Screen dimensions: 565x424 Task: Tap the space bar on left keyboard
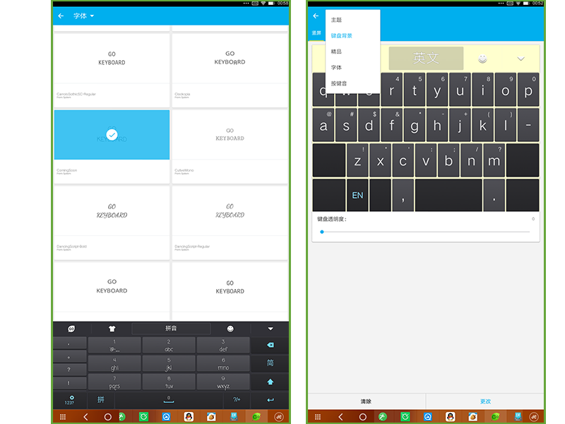[169, 400]
